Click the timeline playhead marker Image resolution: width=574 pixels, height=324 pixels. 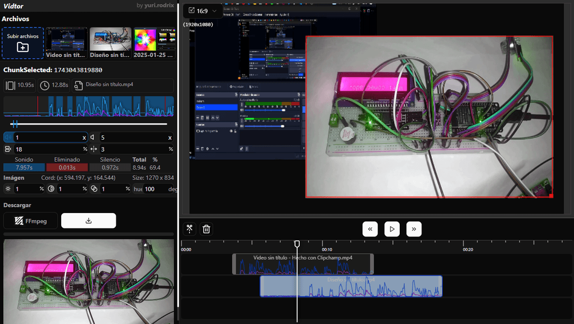[297, 244]
